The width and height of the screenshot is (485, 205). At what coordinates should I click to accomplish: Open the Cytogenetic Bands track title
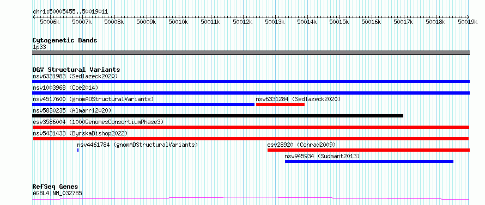tap(65, 40)
